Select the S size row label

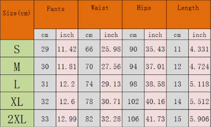pyautogui.click(x=17, y=49)
